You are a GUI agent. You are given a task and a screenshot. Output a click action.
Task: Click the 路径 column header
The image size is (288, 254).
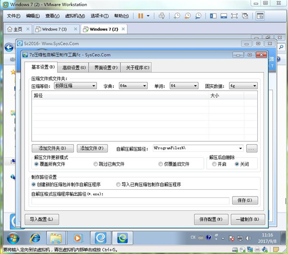coord(120,95)
